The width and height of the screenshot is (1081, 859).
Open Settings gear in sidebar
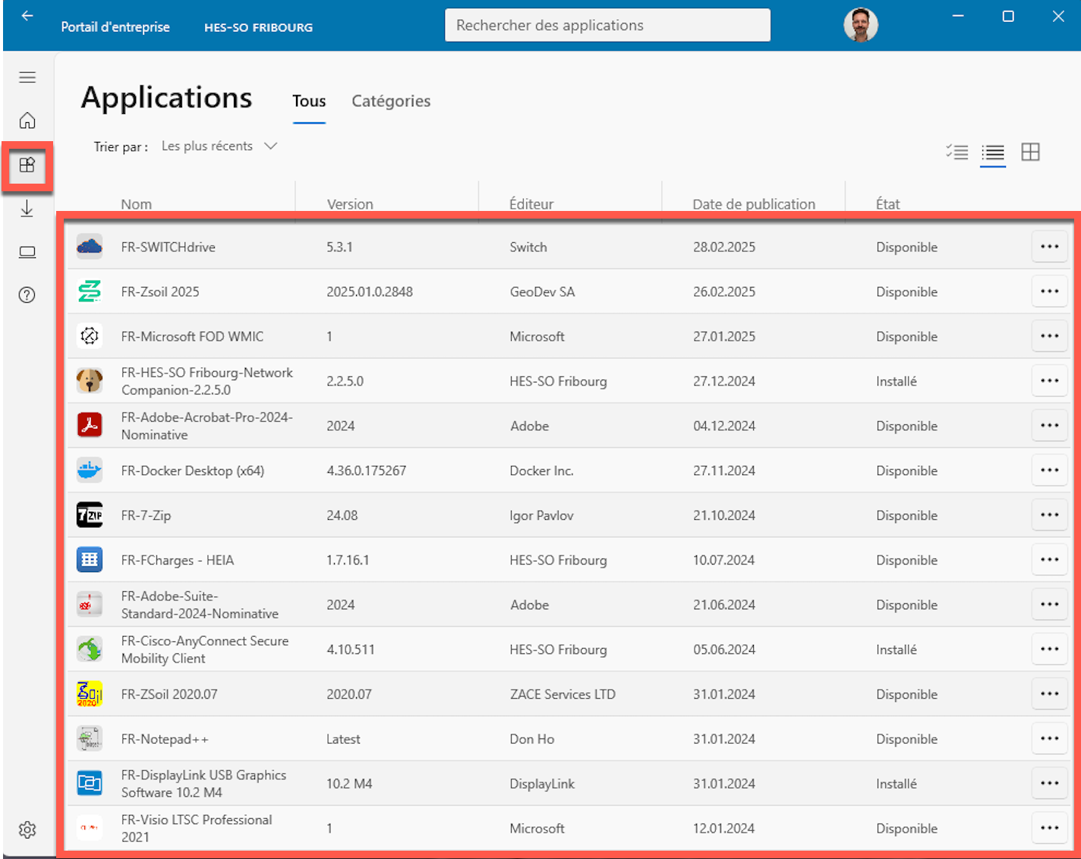(x=27, y=829)
